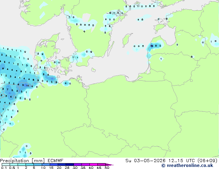The height and width of the screenshot is (169, 219).
Task: Click the map value '11' on the North Sea coast
Action: coord(28,86)
